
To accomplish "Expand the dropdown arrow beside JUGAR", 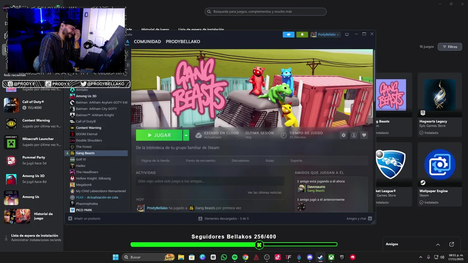I will pos(186,135).
